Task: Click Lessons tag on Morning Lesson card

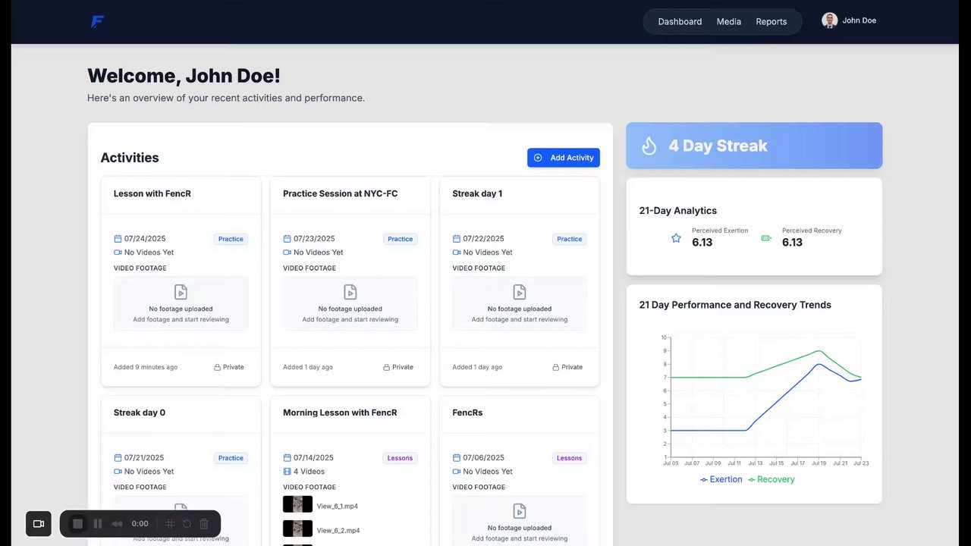Action: tap(400, 458)
